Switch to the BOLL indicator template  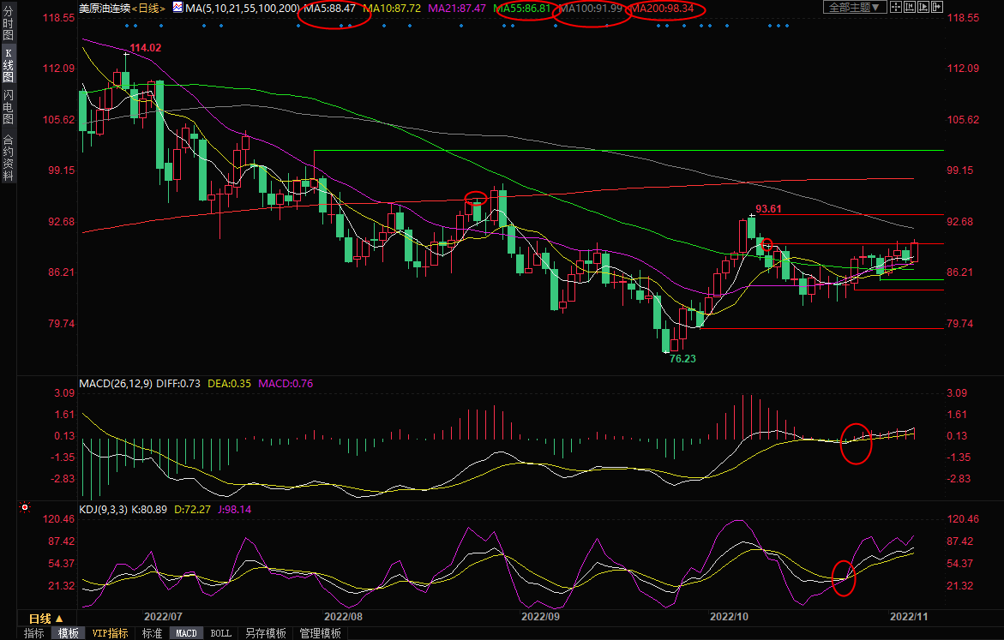point(220,633)
